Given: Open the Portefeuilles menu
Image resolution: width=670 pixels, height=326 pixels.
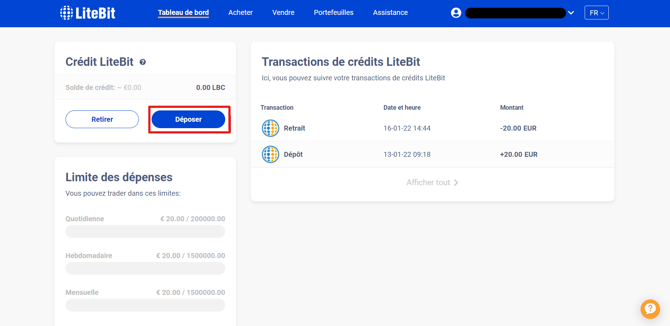Looking at the screenshot, I should 333,12.
